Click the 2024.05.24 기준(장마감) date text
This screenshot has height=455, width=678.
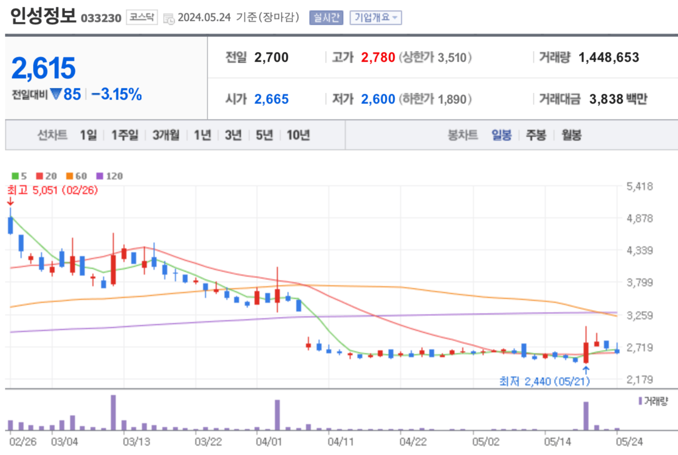click(238, 17)
